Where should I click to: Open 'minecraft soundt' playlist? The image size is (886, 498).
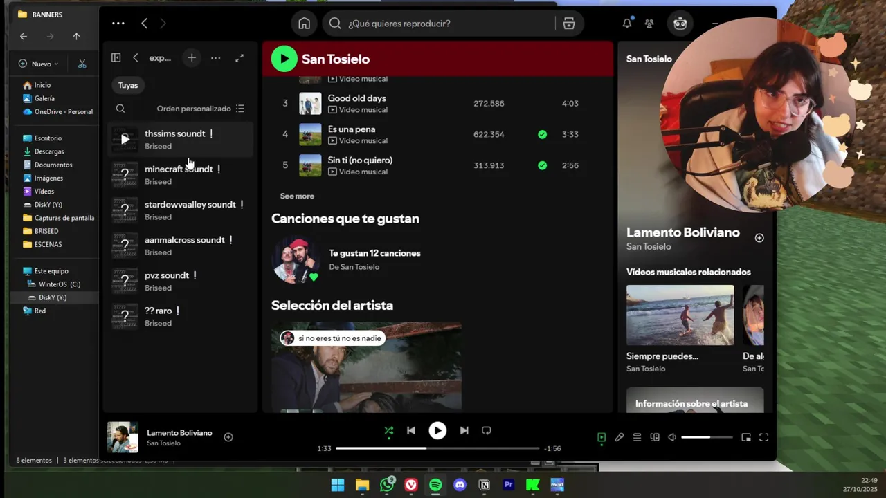click(181, 175)
